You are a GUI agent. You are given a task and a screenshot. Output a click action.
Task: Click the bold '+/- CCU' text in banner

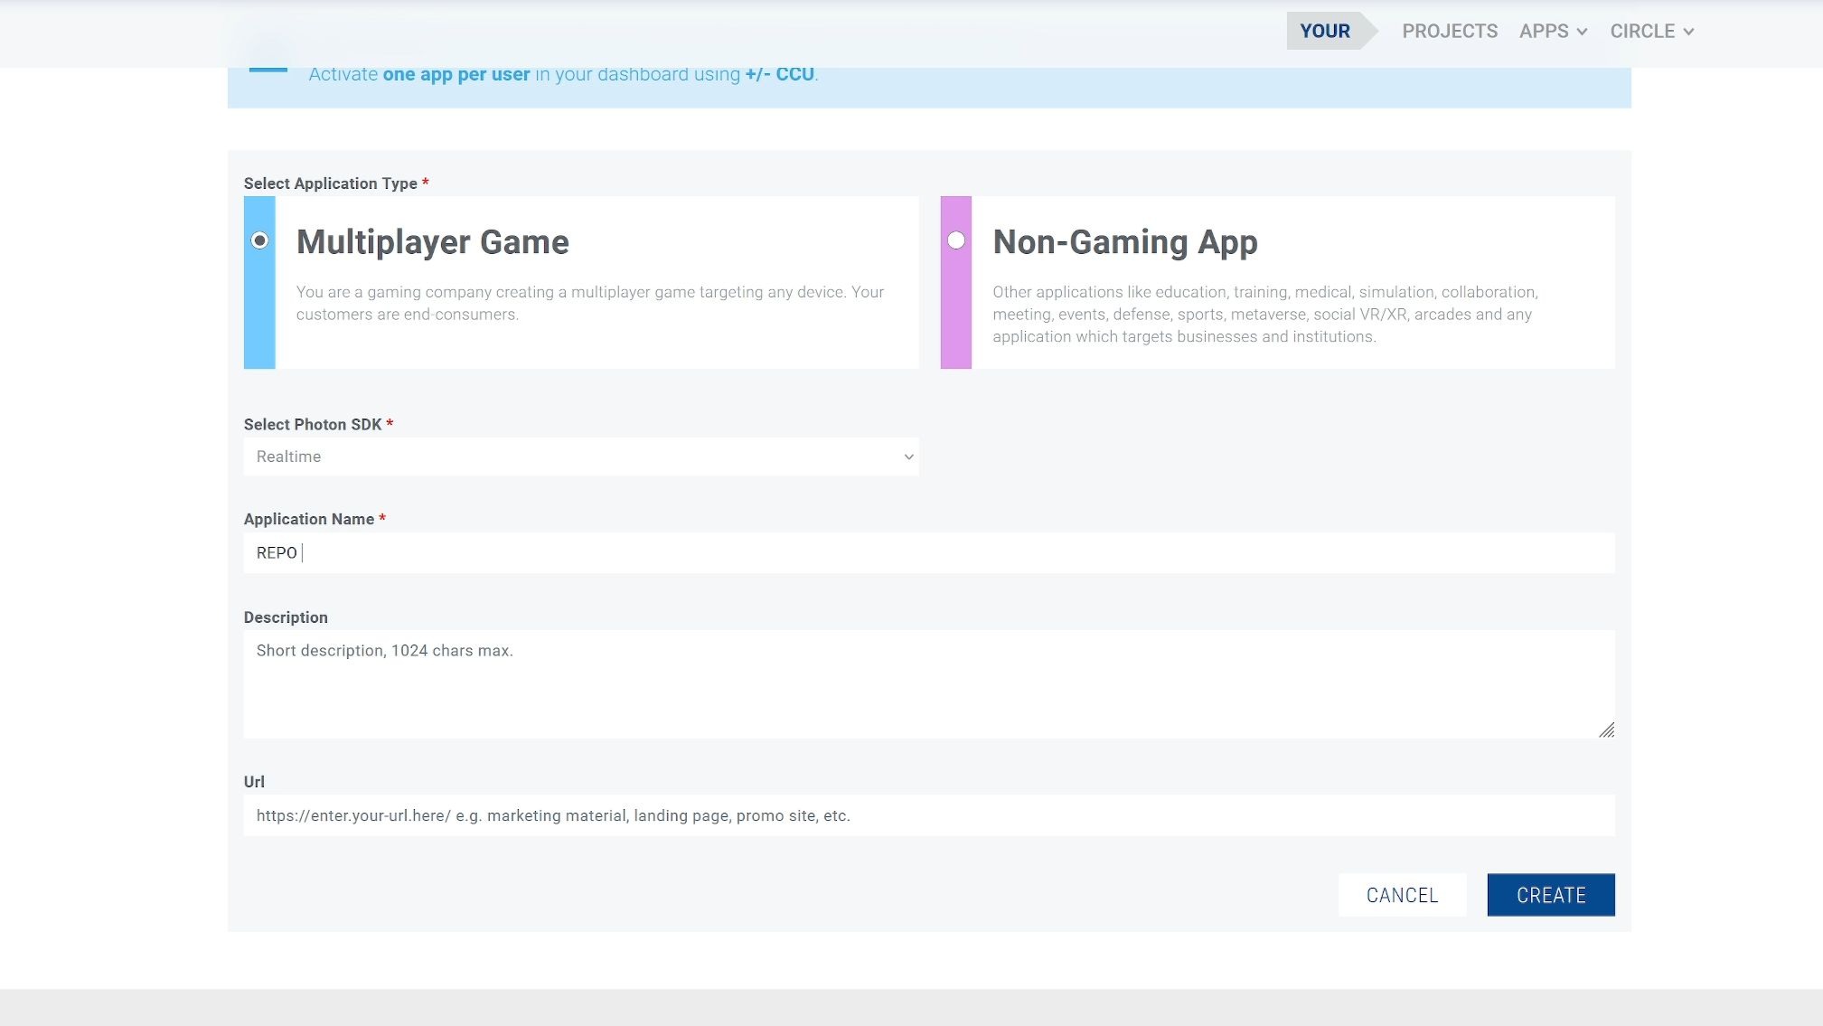pos(779,74)
